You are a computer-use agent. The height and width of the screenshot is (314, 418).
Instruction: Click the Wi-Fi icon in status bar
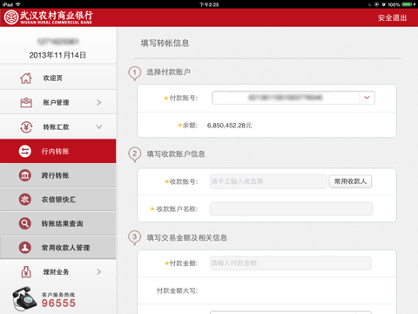point(18,4)
